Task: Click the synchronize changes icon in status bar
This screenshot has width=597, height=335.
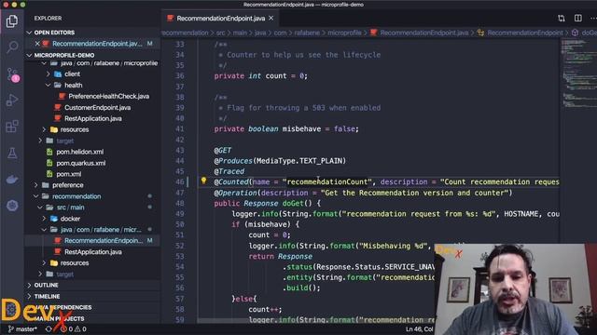Action: tap(49, 328)
